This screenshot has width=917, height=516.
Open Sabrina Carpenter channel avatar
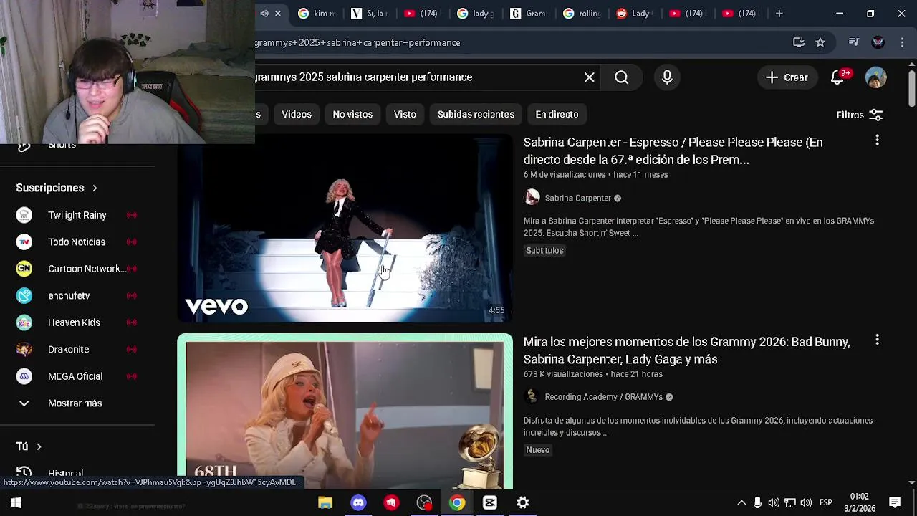pos(532,198)
